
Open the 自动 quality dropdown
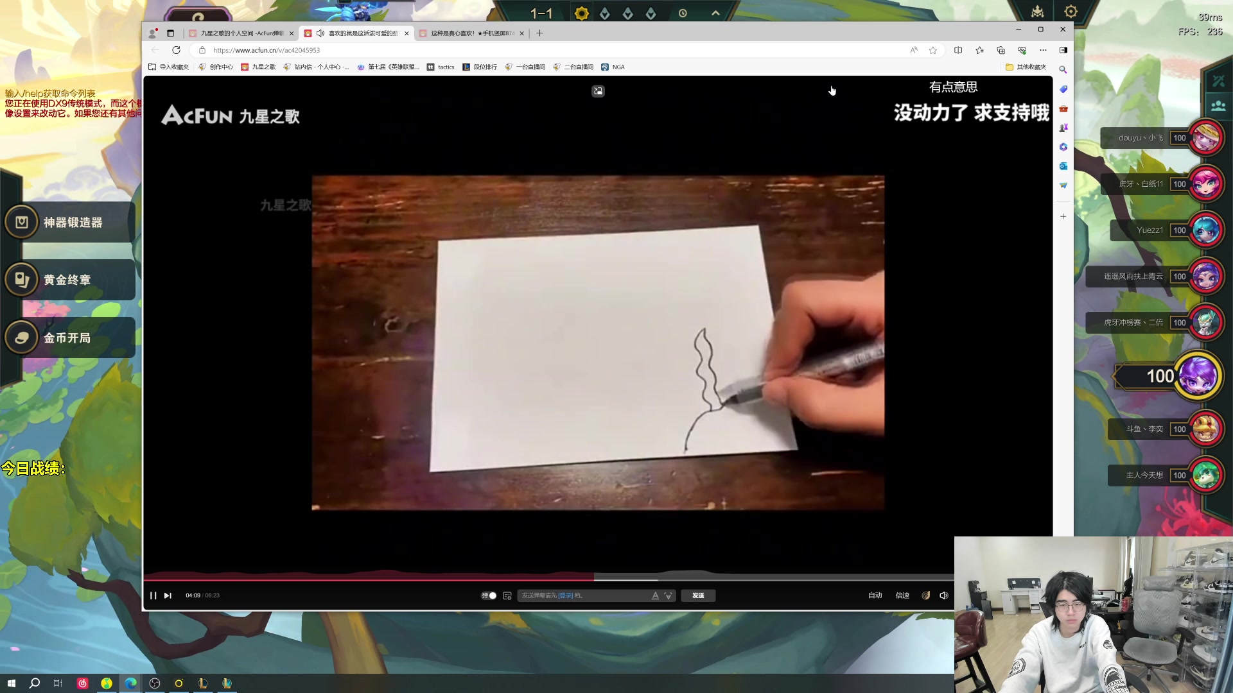click(x=875, y=595)
